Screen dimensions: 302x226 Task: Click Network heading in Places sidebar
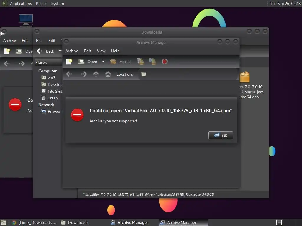coord(46,105)
